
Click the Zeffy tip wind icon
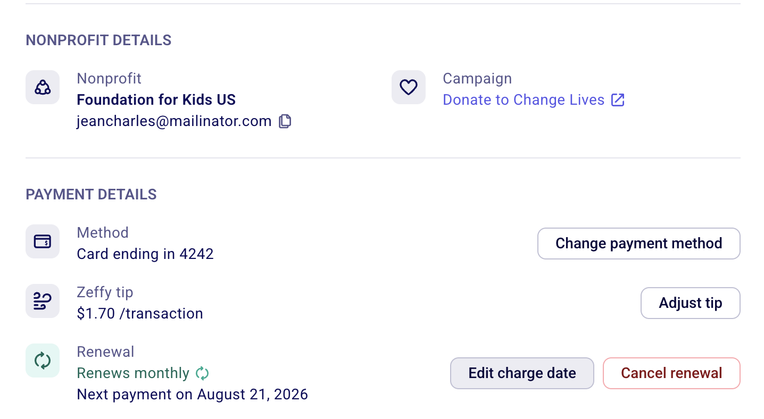[x=43, y=301]
